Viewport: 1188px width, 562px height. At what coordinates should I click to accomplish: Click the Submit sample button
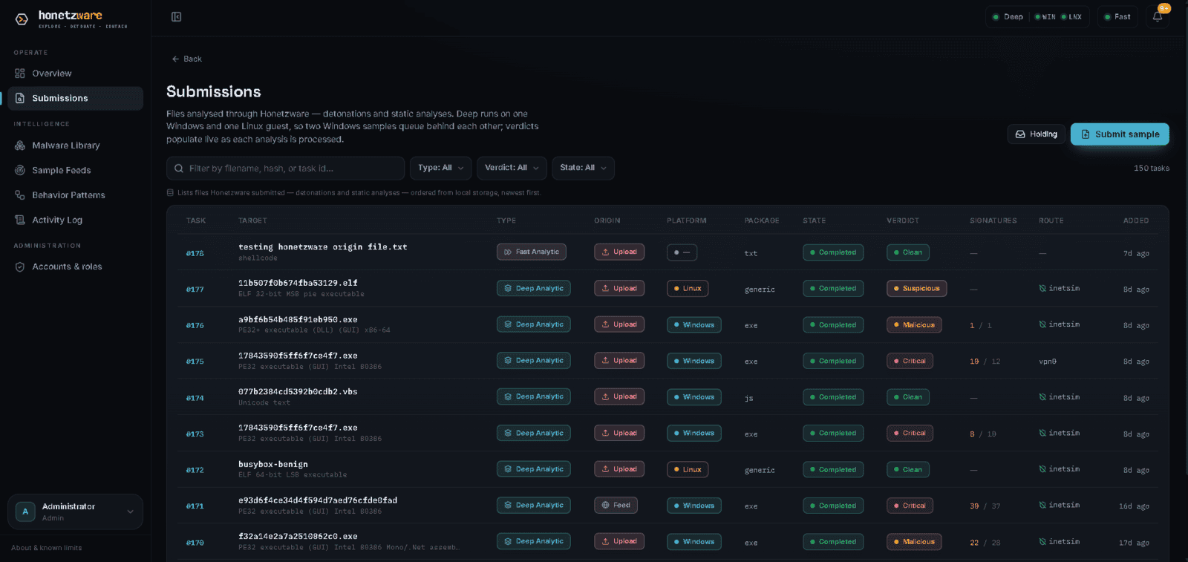click(1120, 134)
